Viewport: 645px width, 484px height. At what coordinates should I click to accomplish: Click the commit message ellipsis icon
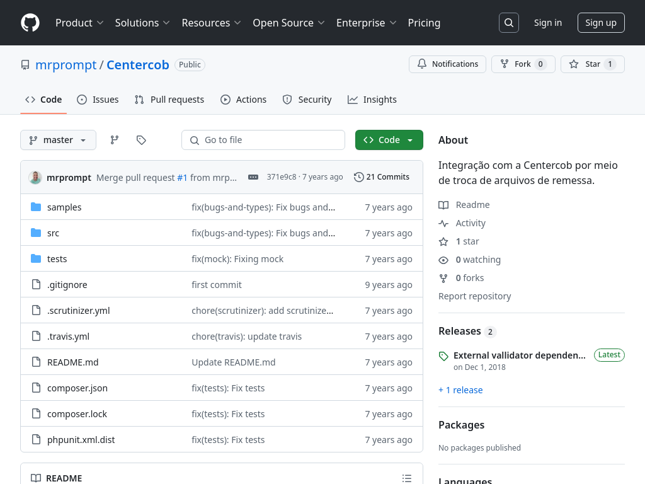point(253,177)
